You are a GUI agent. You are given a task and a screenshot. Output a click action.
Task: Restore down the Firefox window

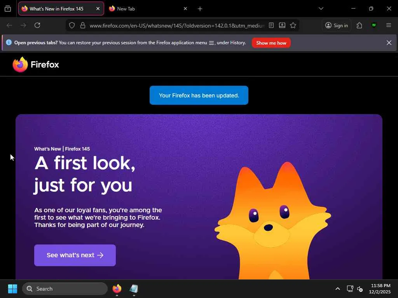(371, 9)
